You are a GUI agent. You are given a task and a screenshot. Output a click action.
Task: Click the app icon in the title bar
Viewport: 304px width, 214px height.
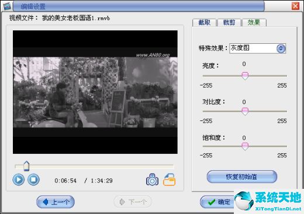(7, 6)
